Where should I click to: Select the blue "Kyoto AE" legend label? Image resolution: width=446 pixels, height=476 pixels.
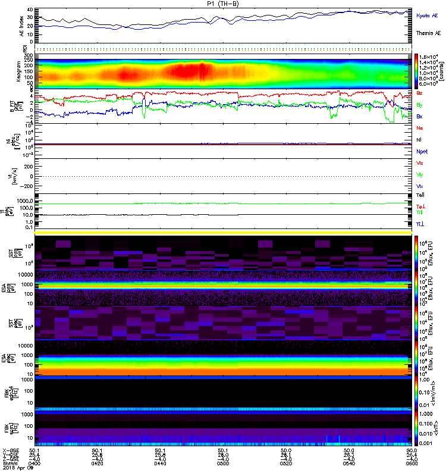pos(427,15)
